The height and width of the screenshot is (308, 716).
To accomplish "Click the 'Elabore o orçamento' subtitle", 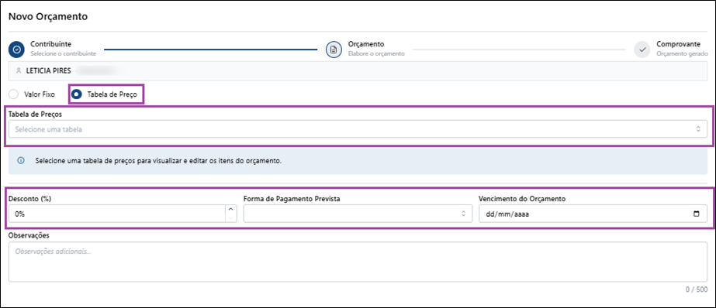I will pos(376,53).
